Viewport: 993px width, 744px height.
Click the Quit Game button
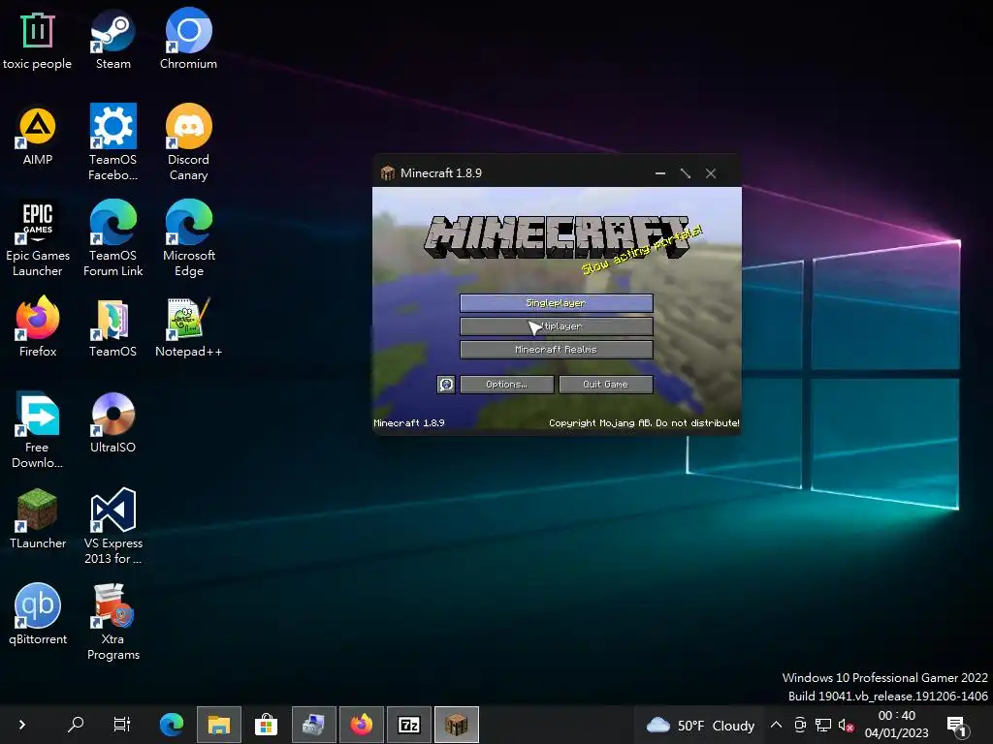pyautogui.click(x=605, y=384)
